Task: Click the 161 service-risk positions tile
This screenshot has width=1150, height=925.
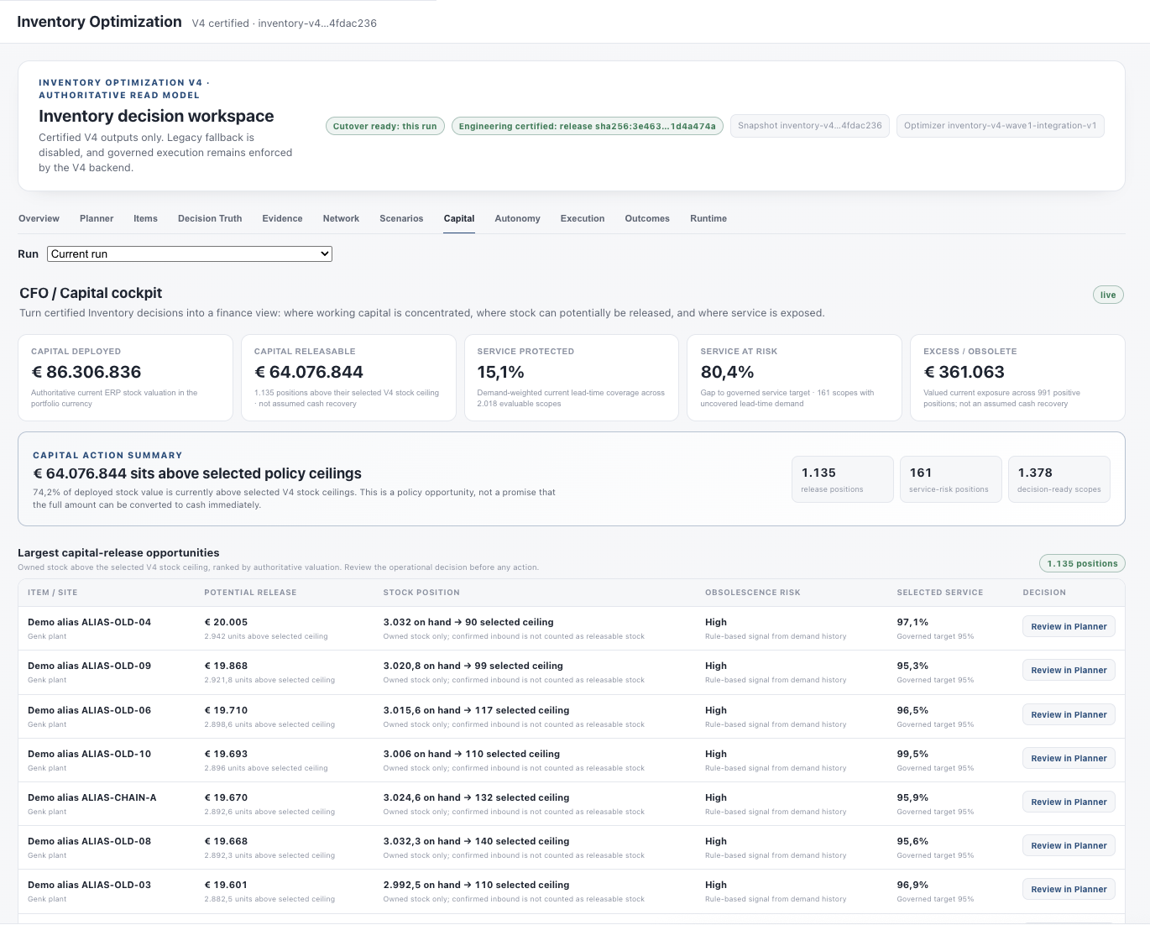Action: [950, 479]
